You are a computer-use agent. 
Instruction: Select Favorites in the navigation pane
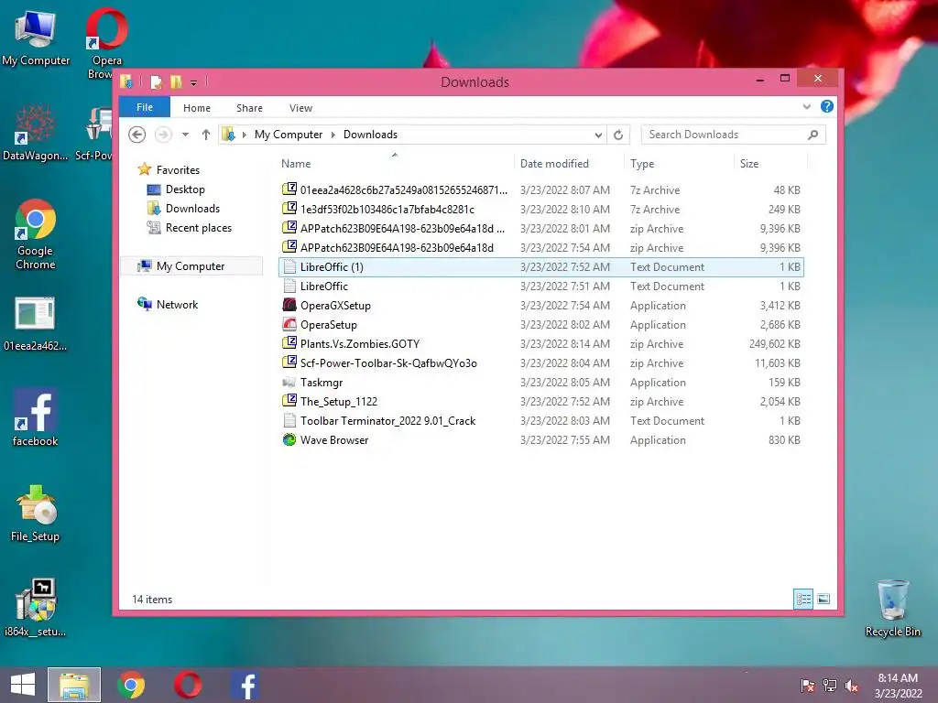click(x=178, y=170)
